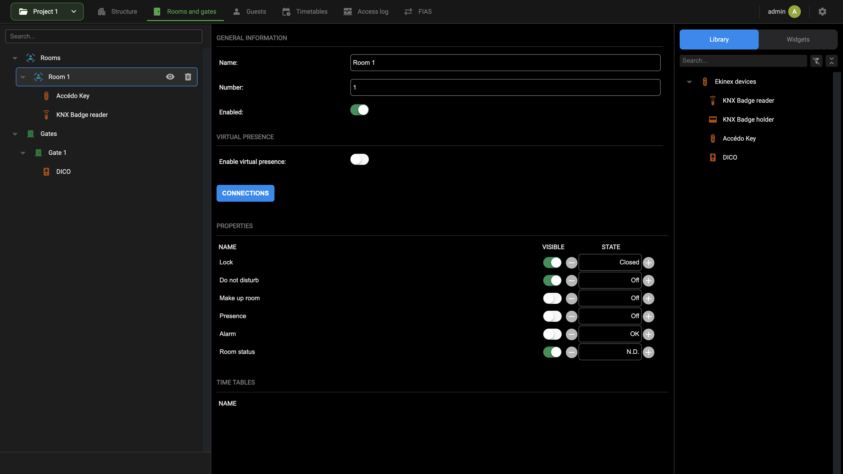This screenshot has height=474, width=843.
Task: Switch to the Widgets panel
Action: [x=798, y=39]
